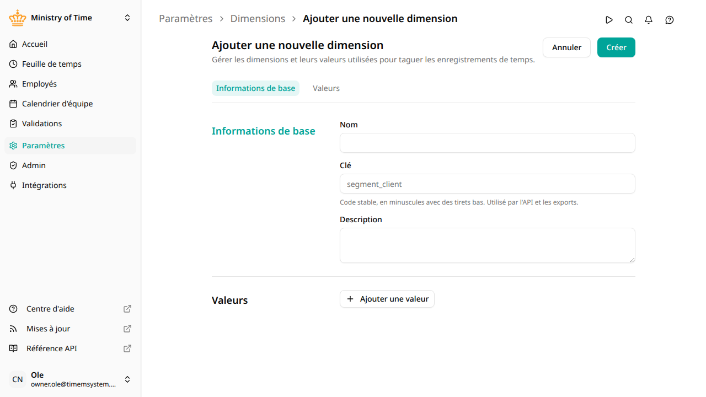
Task: Click the Employés people icon
Action: [13, 84]
